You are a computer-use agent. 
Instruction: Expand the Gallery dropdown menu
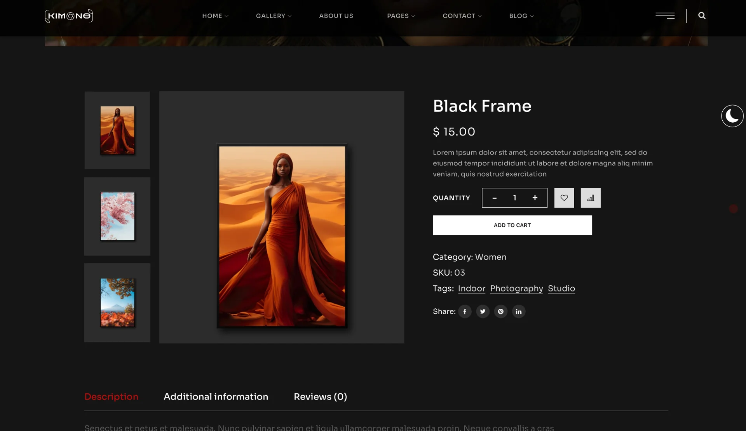pos(274,16)
